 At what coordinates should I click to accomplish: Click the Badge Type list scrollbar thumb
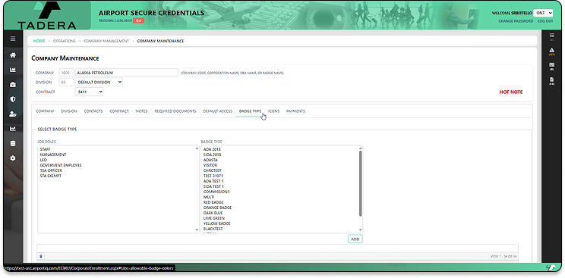click(360, 183)
